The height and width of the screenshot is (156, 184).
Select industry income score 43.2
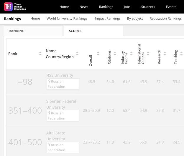(x=126, y=142)
